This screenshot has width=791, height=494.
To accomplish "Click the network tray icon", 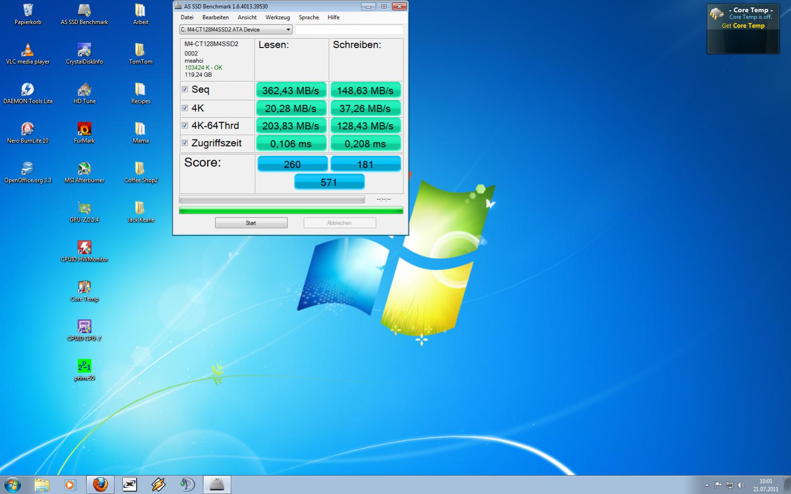I will click(729, 485).
